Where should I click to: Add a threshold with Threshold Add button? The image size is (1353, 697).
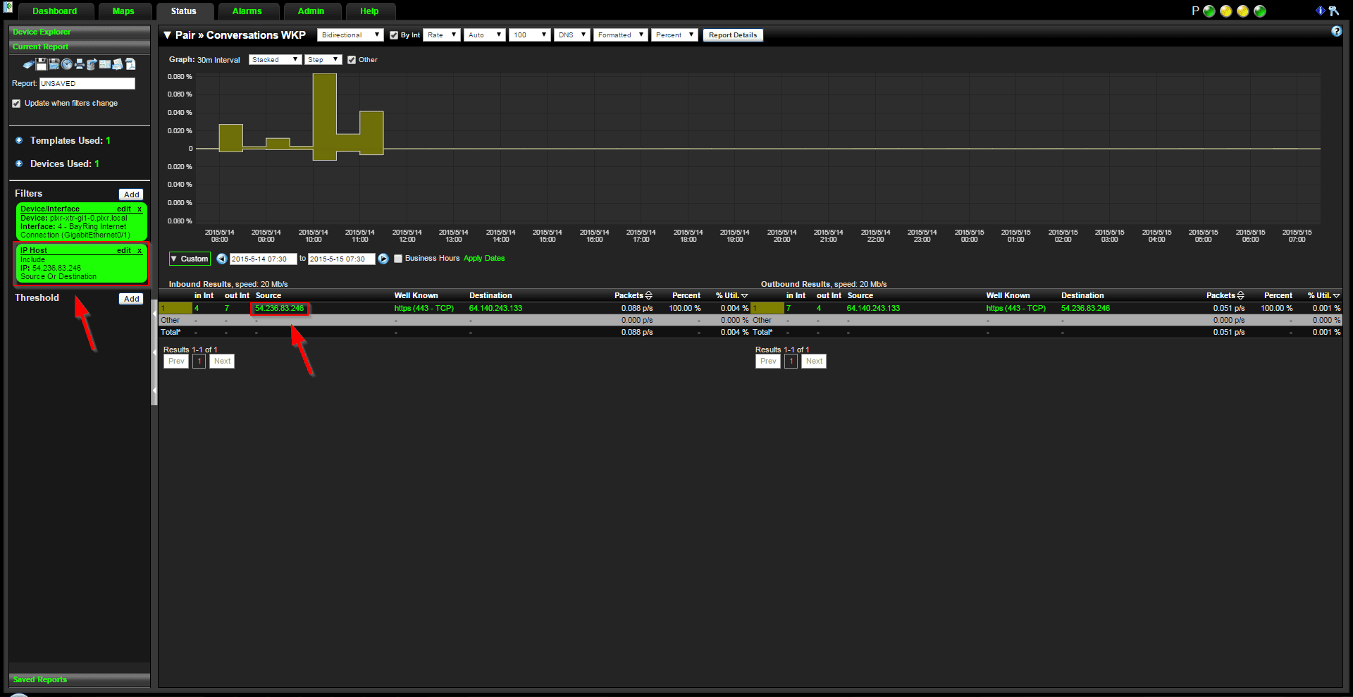(131, 299)
